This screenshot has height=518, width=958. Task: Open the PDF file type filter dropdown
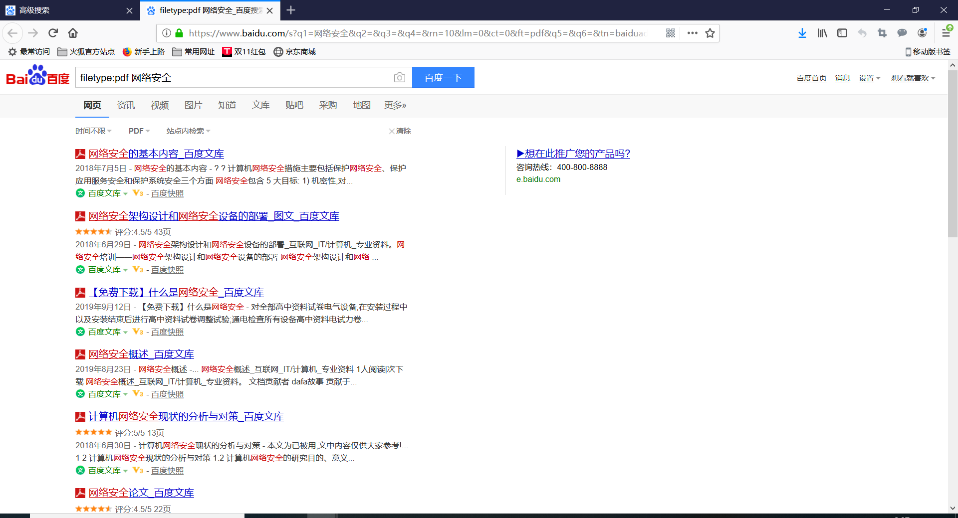pos(139,131)
